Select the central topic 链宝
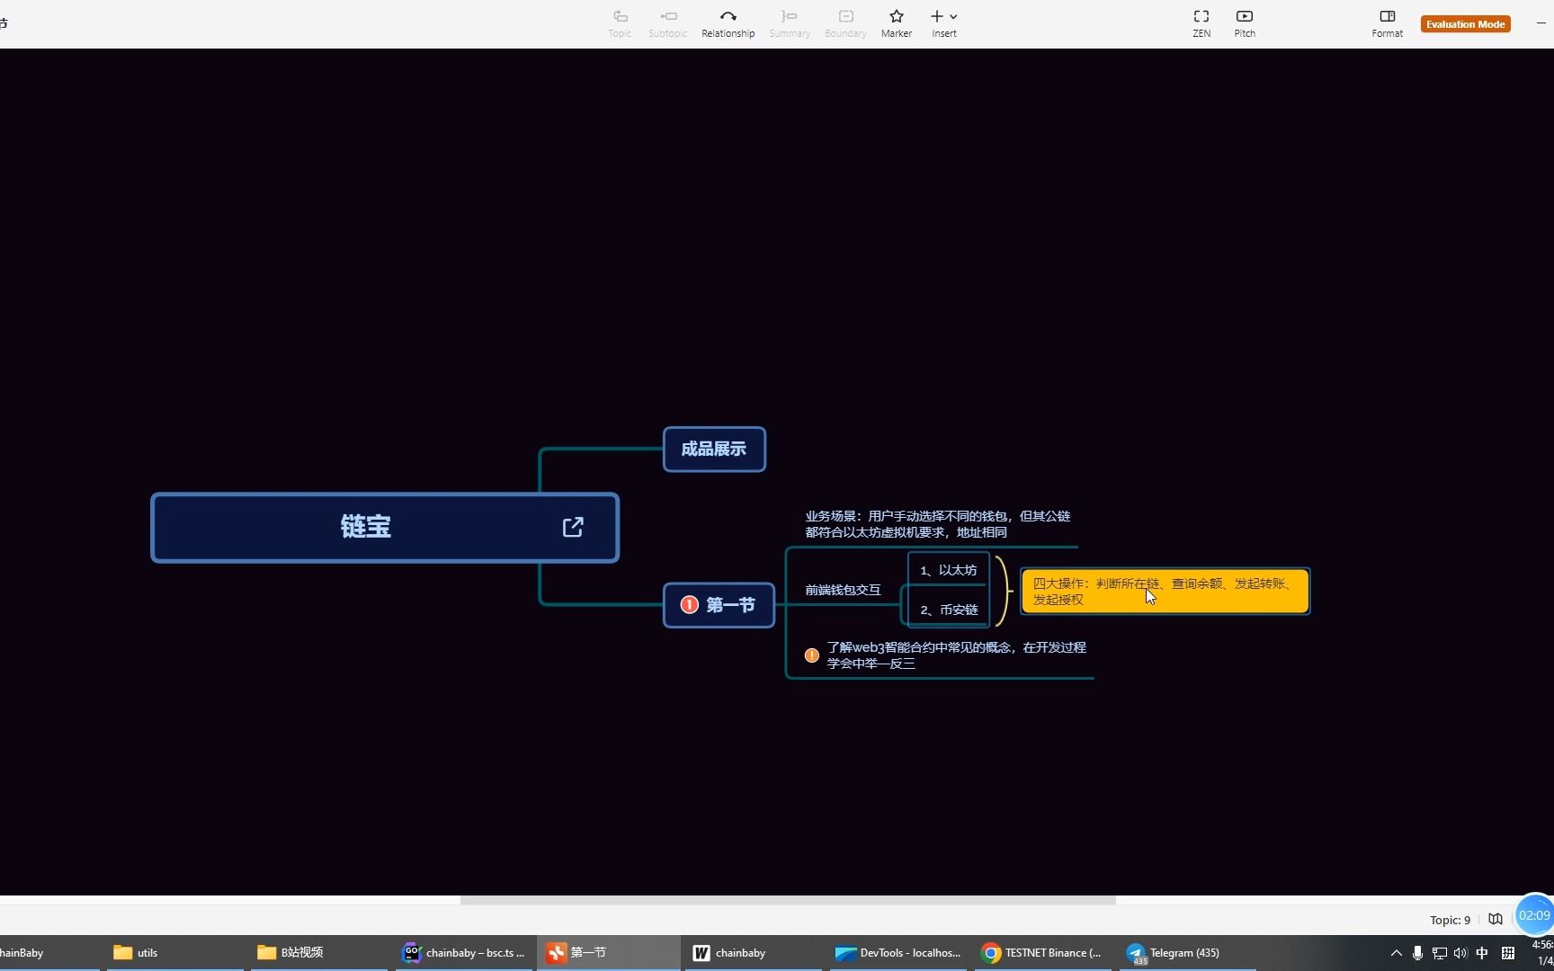 (385, 527)
